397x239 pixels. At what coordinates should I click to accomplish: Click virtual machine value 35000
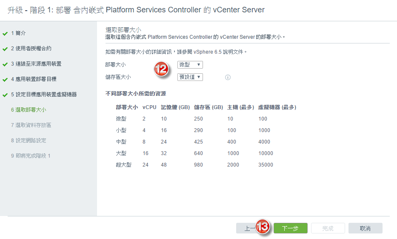pyautogui.click(x=266, y=165)
